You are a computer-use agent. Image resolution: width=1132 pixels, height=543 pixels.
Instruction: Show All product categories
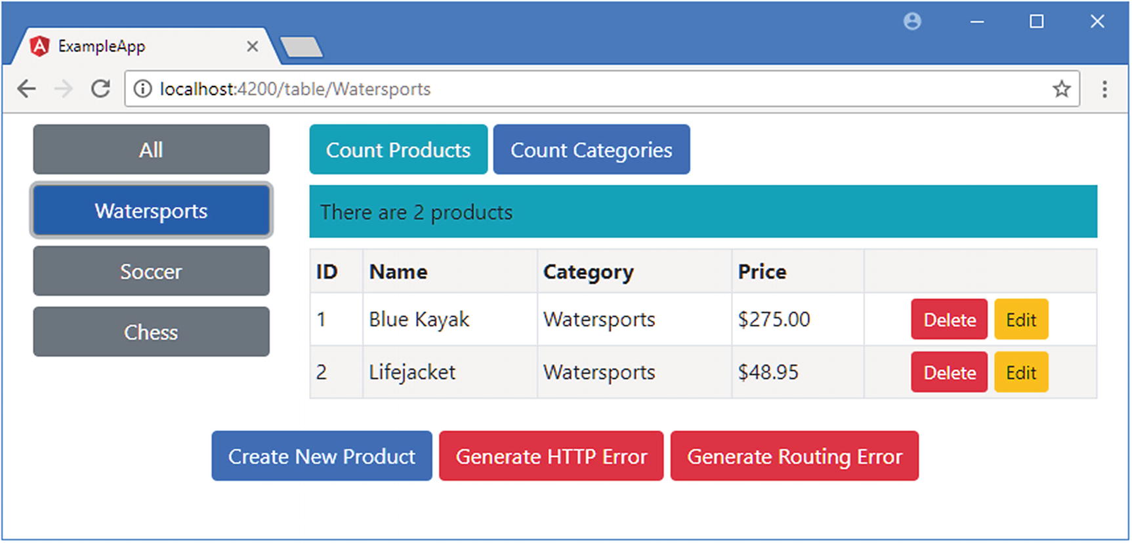tap(151, 150)
